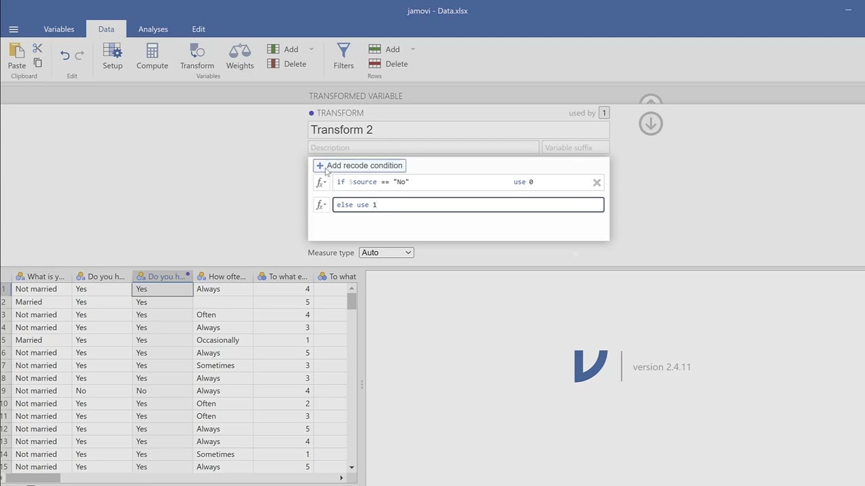This screenshot has width=865, height=486.
Task: Click Add recode condition button
Action: click(x=360, y=165)
